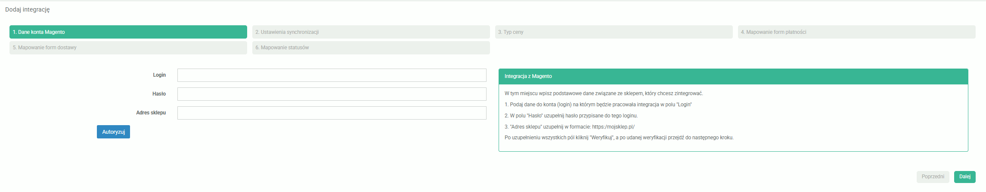Click the "Login" field label
Screen dimensions: 986x192
coord(159,75)
